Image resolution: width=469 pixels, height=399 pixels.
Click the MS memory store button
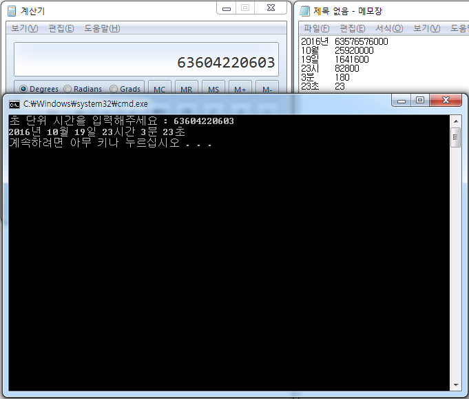point(213,88)
